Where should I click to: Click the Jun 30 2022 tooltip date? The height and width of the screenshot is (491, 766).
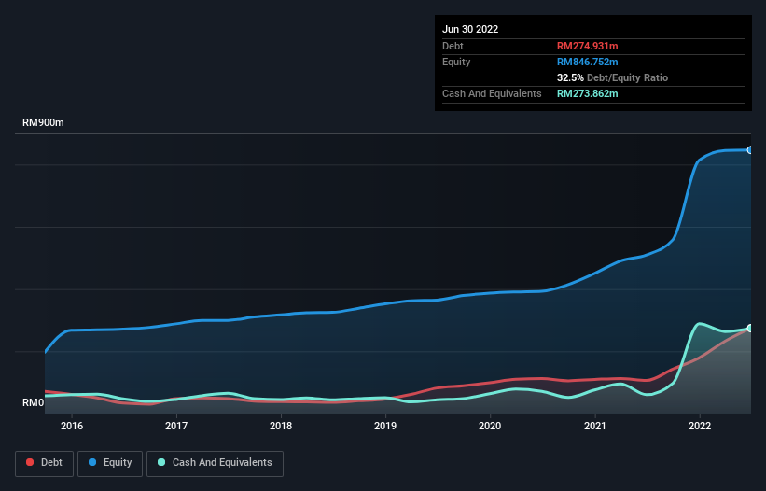(x=470, y=29)
